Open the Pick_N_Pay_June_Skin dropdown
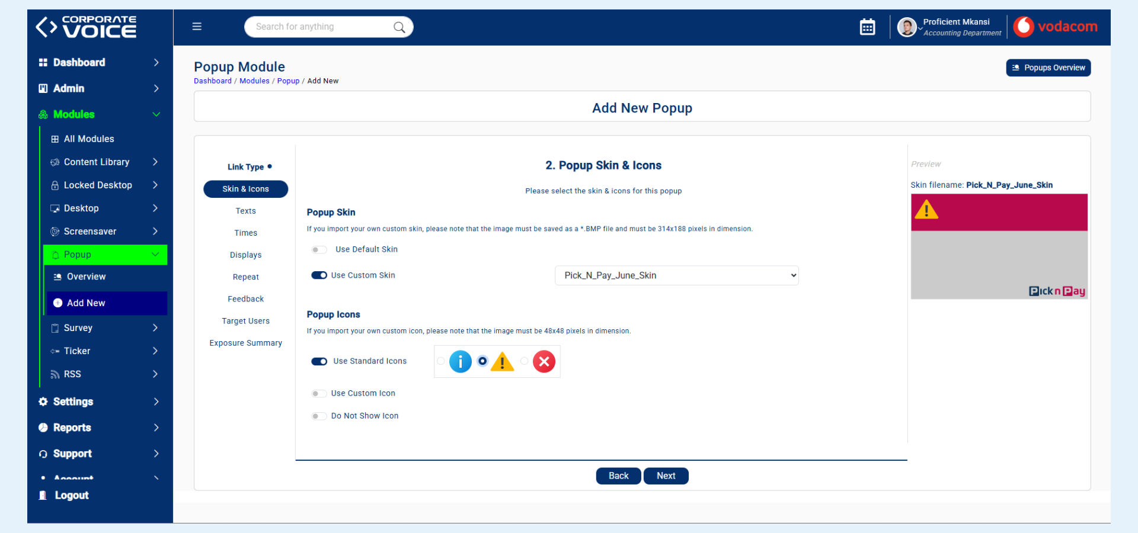Screen dimensions: 1138x533 coord(676,275)
